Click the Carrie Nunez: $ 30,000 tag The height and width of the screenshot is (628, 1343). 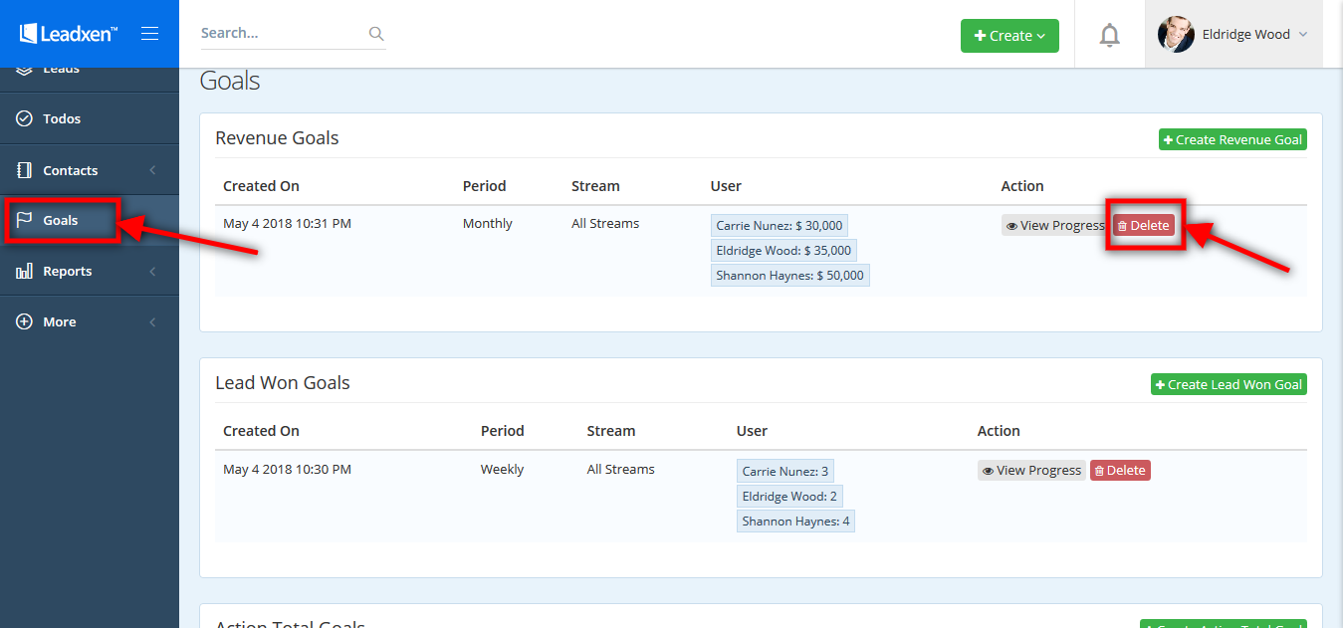pos(780,226)
